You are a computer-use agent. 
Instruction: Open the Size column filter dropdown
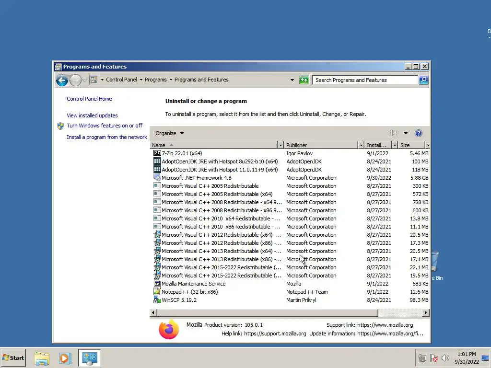point(428,145)
